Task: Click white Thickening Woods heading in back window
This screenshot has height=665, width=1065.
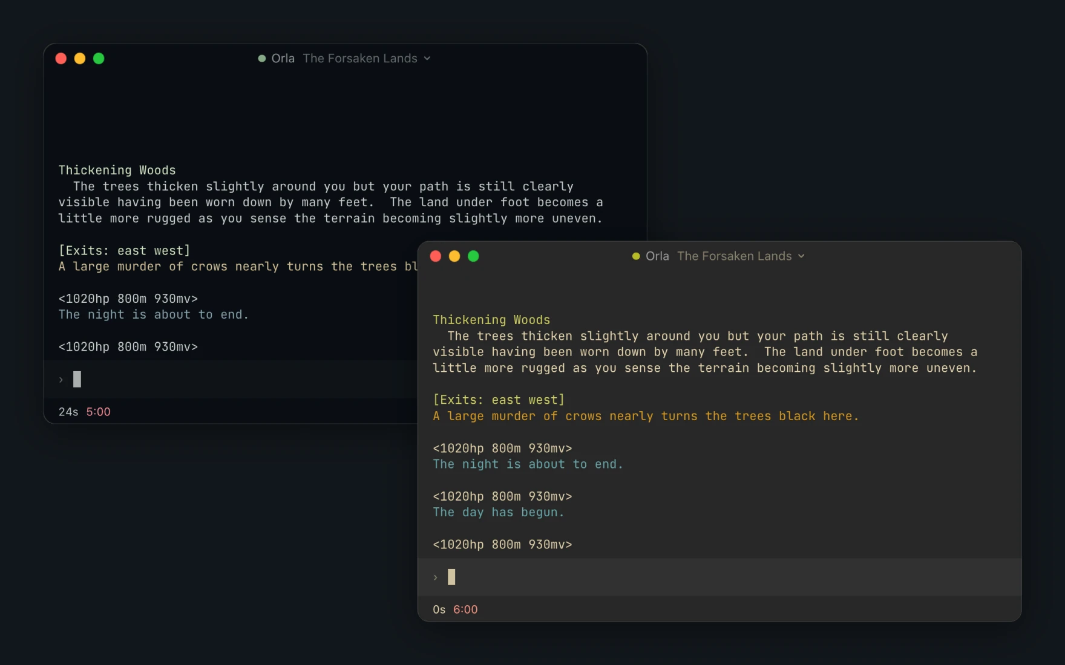Action: 117,170
